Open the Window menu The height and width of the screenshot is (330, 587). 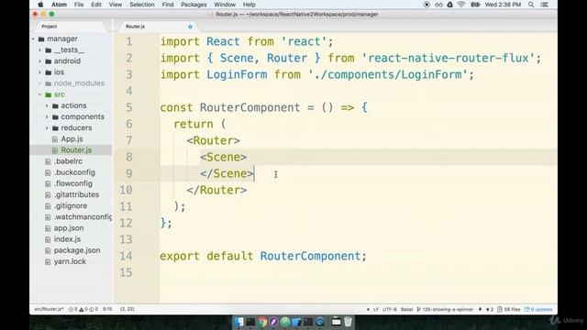point(225,5)
